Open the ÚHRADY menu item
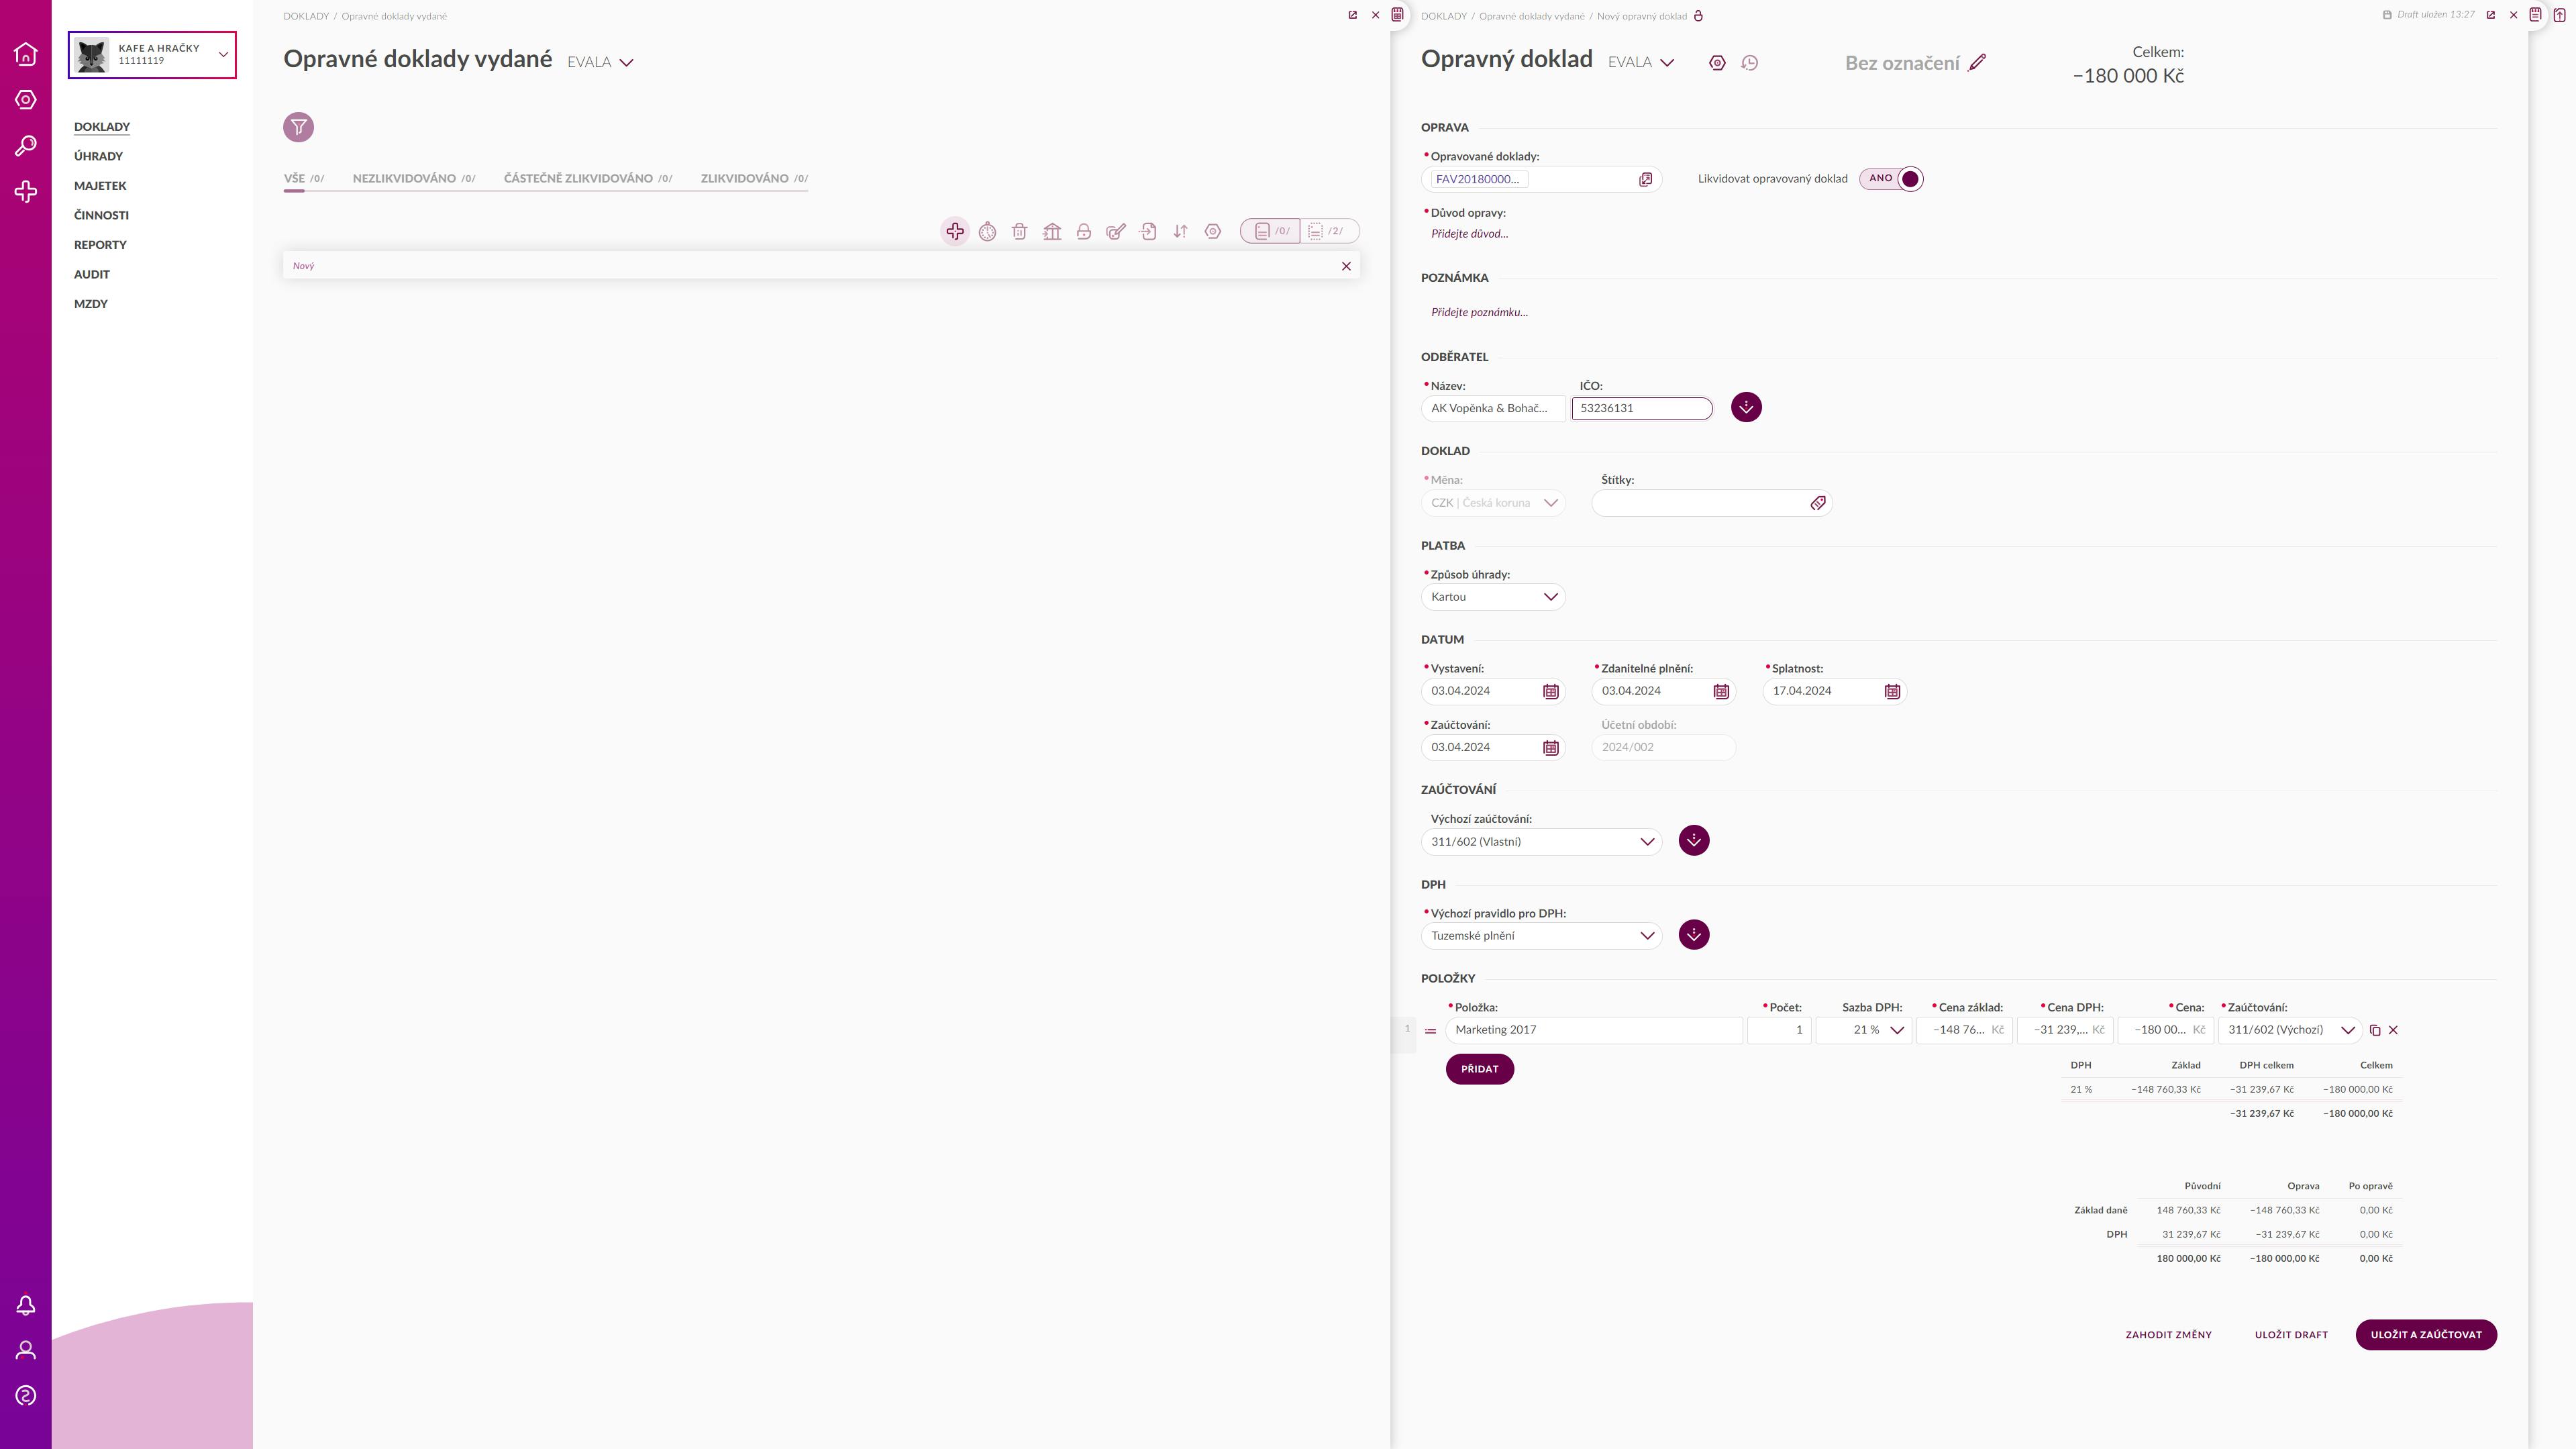This screenshot has height=1449, width=2576. (x=98, y=156)
